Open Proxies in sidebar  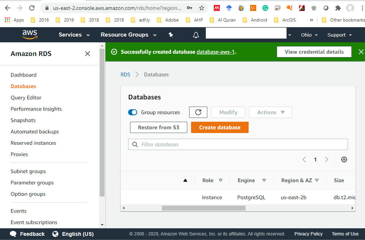pos(19,154)
